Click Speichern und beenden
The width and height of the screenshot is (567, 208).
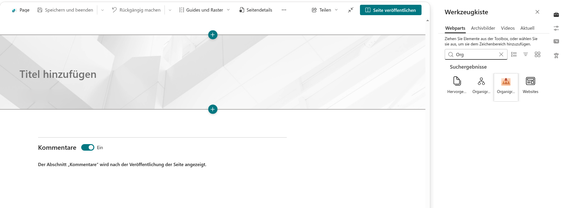pyautogui.click(x=65, y=10)
